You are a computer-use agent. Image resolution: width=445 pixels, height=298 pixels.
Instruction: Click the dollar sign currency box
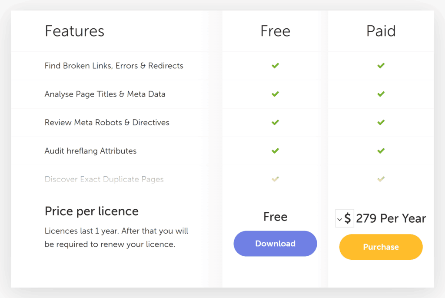[x=345, y=218]
